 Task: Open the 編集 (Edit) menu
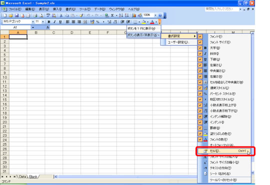(30, 9)
